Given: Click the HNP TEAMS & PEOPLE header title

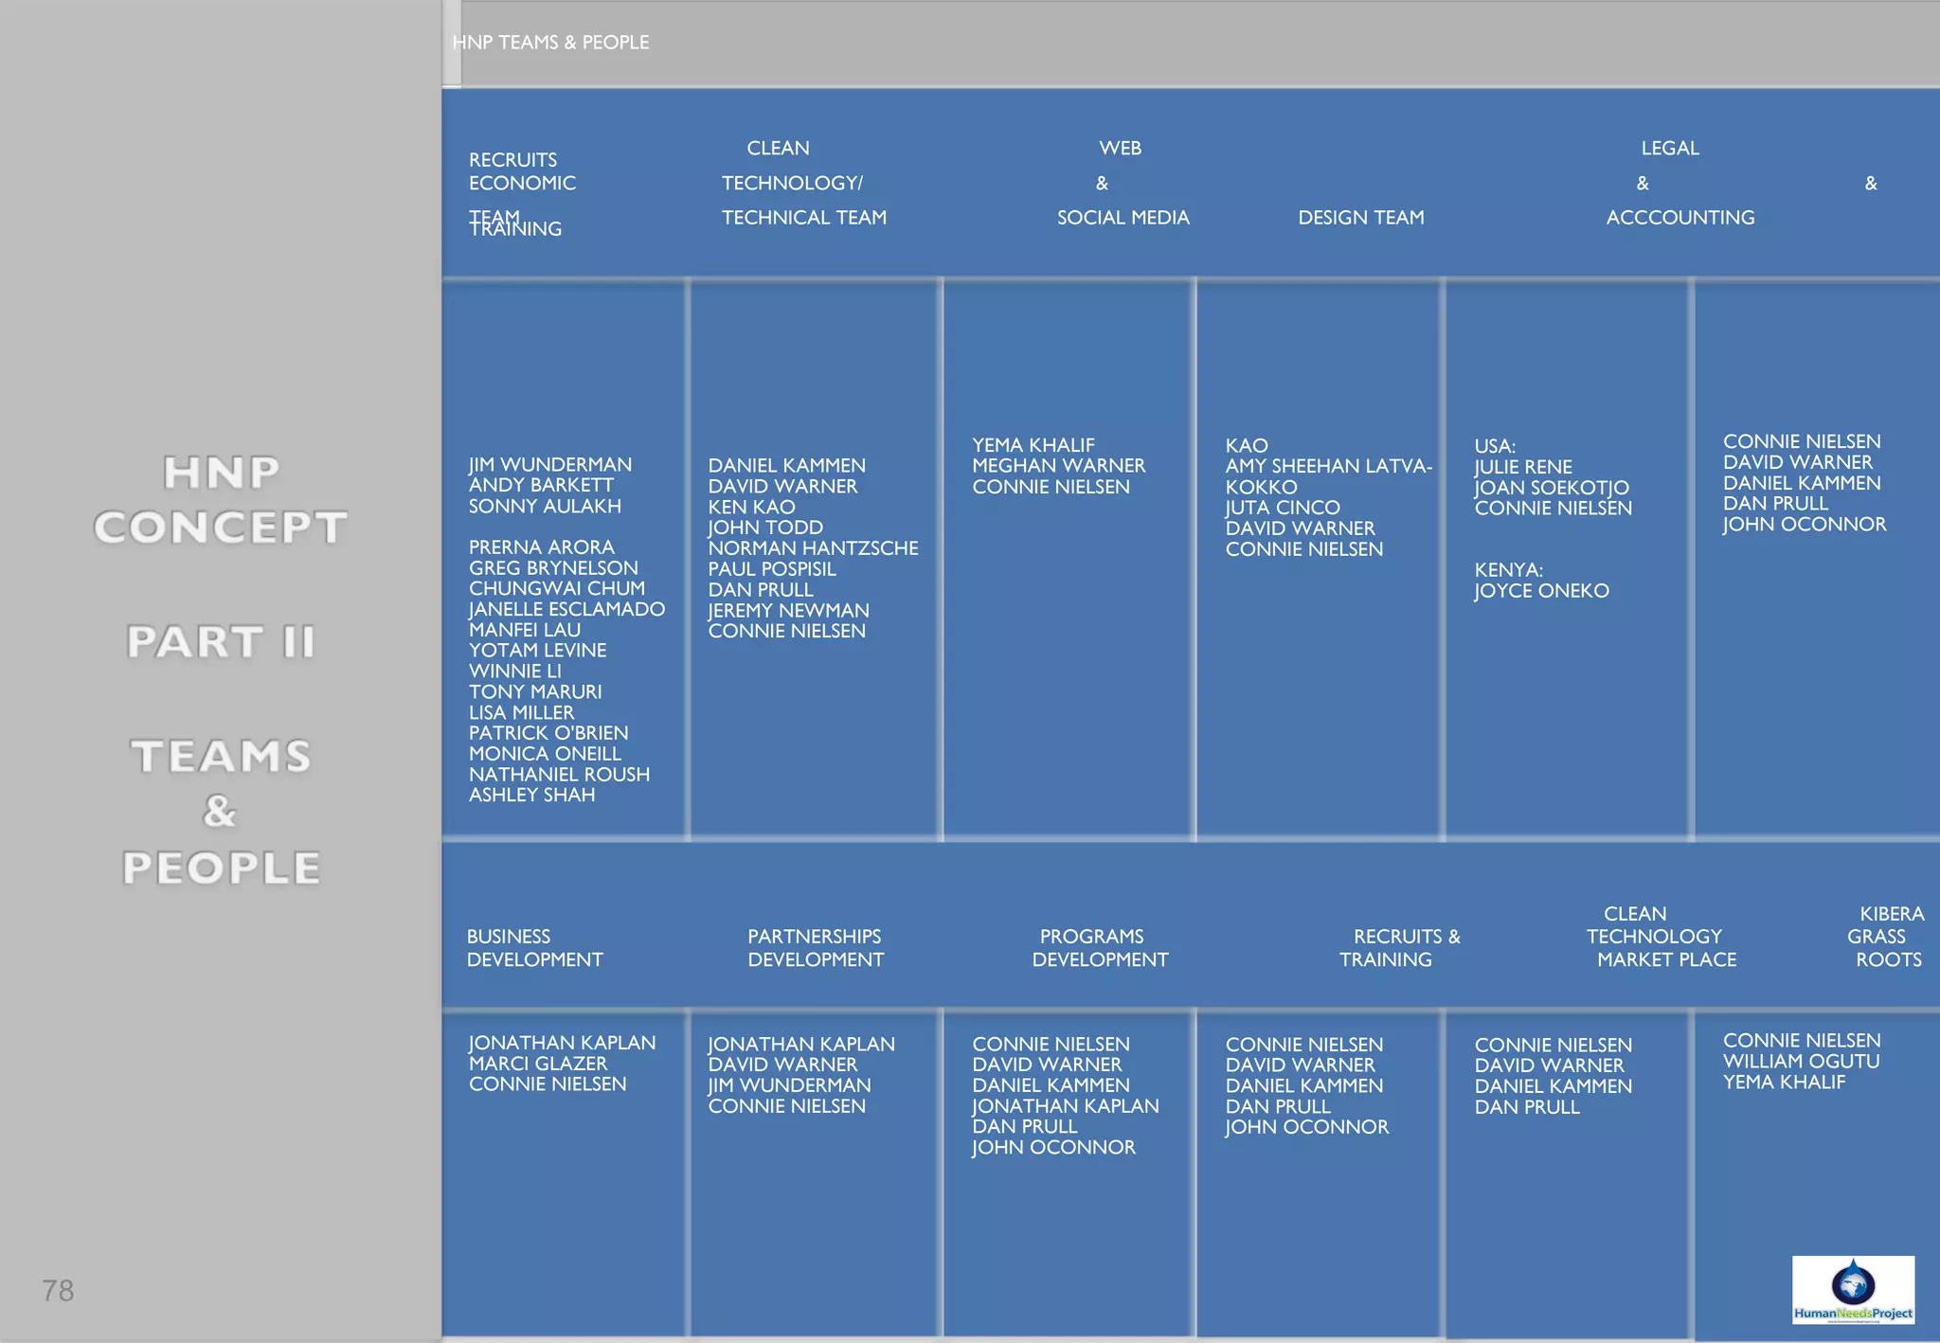Looking at the screenshot, I should pos(550,43).
